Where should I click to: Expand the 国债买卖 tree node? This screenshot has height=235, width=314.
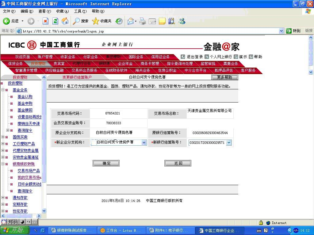[x=3, y=137]
